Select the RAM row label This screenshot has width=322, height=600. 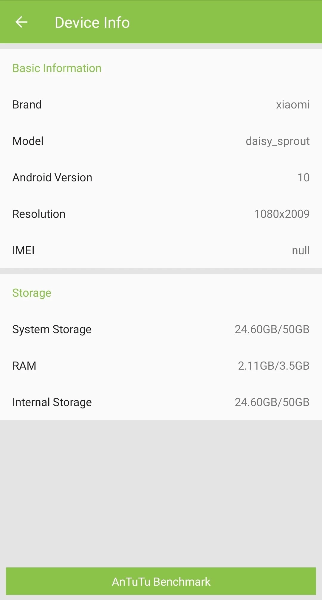click(24, 366)
